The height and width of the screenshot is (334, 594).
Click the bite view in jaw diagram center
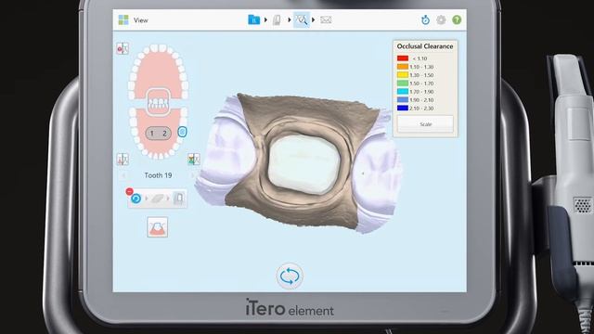point(158,102)
